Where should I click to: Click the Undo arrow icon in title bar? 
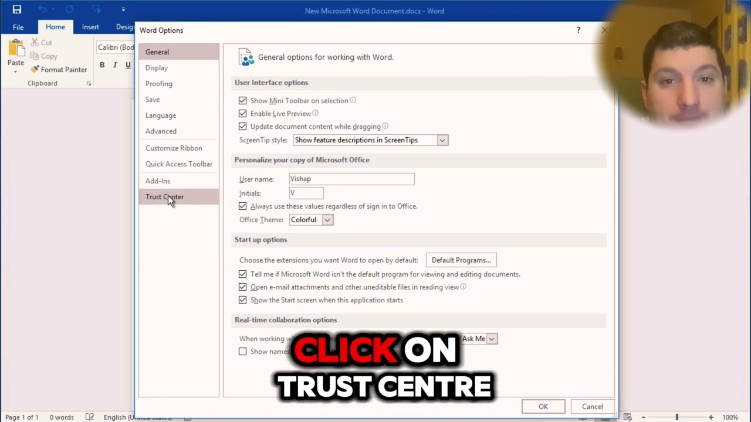(42, 9)
